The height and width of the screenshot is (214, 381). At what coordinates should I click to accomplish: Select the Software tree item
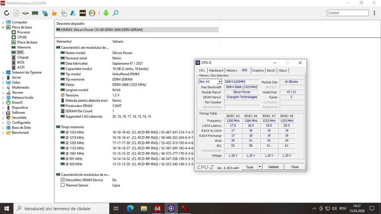click(x=18, y=112)
